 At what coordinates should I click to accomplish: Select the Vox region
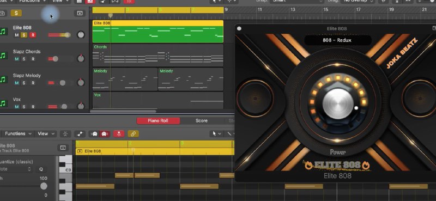158,100
